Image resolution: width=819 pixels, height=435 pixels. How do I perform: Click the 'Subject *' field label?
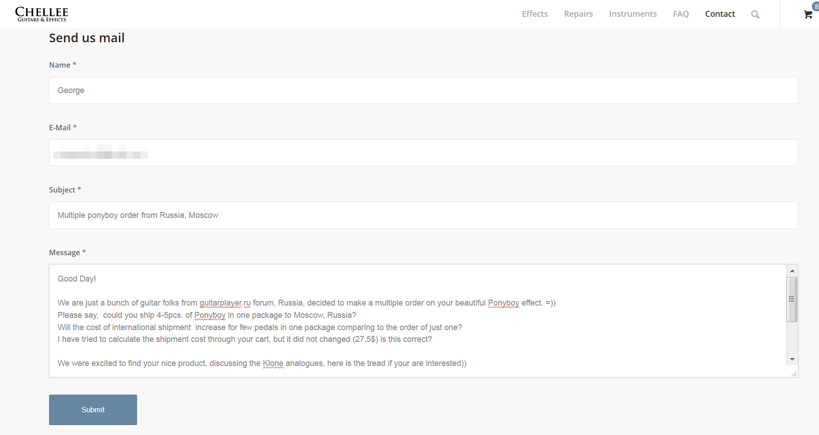coord(65,190)
